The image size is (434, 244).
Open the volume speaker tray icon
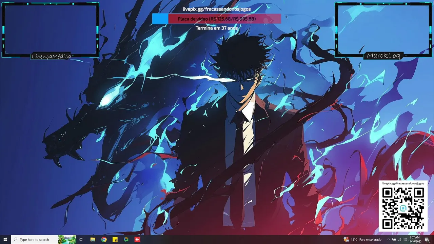[x=405, y=240]
